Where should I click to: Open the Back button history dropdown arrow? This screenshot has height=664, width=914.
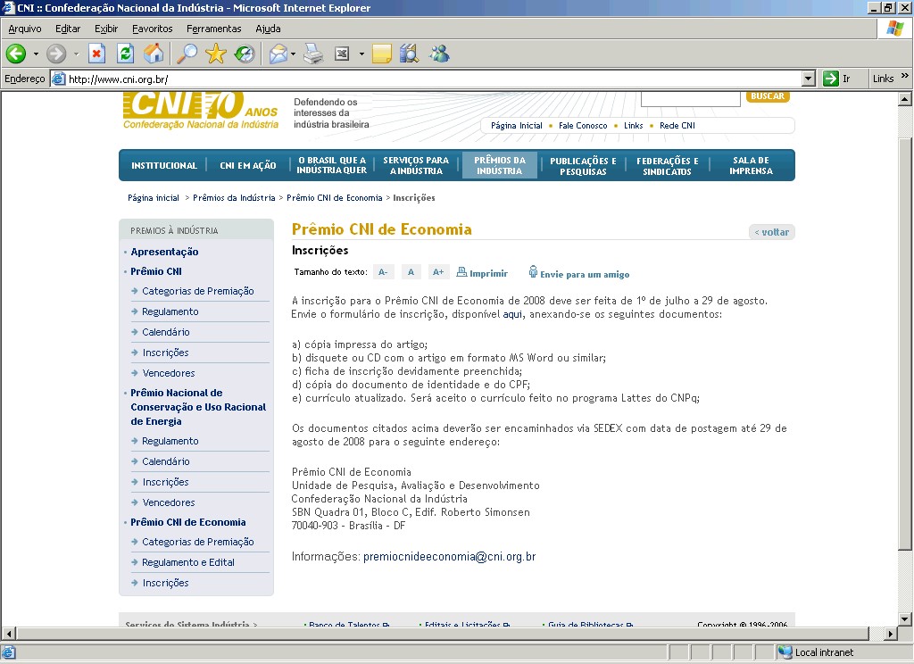[x=36, y=54]
